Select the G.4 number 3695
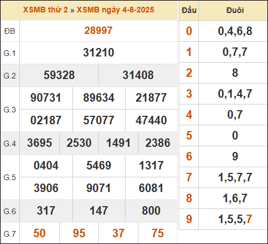The width and height of the screenshot is (268, 244). [40, 143]
